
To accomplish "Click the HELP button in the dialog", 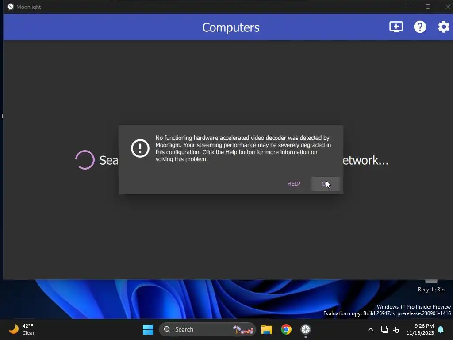I will pos(294,184).
